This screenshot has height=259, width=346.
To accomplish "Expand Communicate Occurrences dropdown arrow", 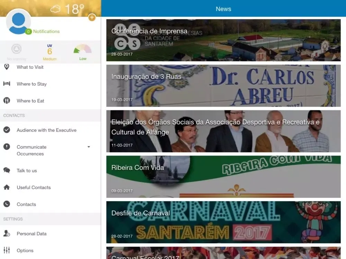I will (x=89, y=147).
